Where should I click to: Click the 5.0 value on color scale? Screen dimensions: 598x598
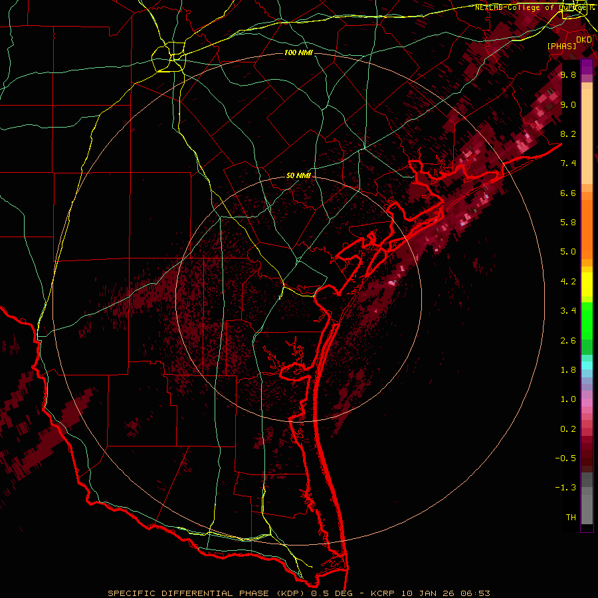pos(568,252)
